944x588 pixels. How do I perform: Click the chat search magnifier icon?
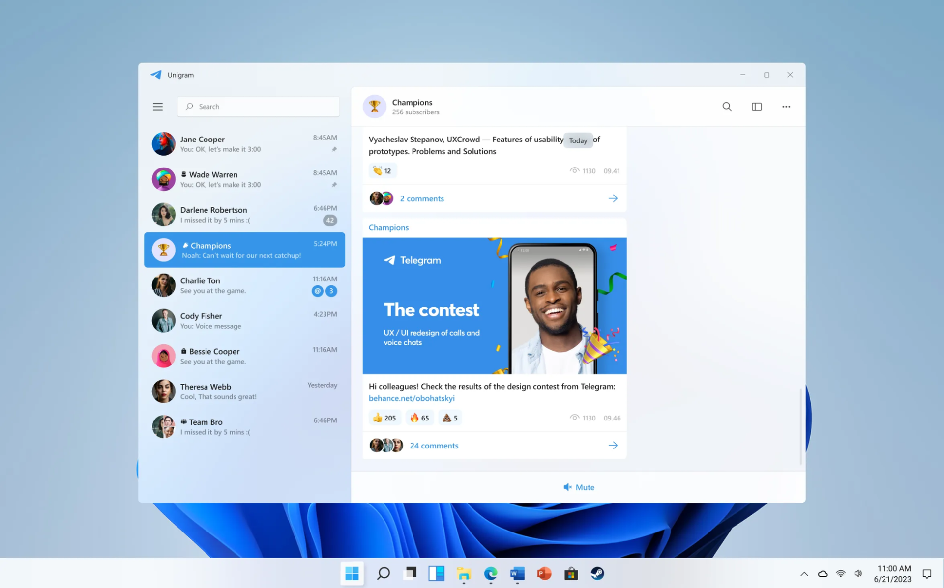[727, 107]
